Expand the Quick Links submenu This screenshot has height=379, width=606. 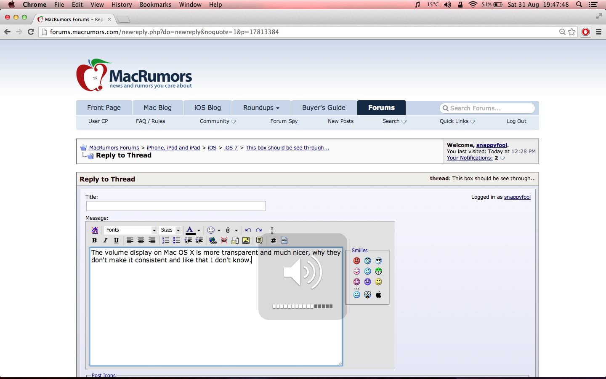coord(457,121)
